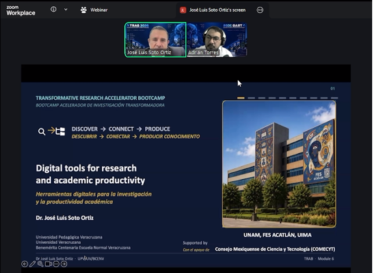Click "TRAB · Module 6" footer
This screenshot has width=374, height=273.
click(319, 259)
